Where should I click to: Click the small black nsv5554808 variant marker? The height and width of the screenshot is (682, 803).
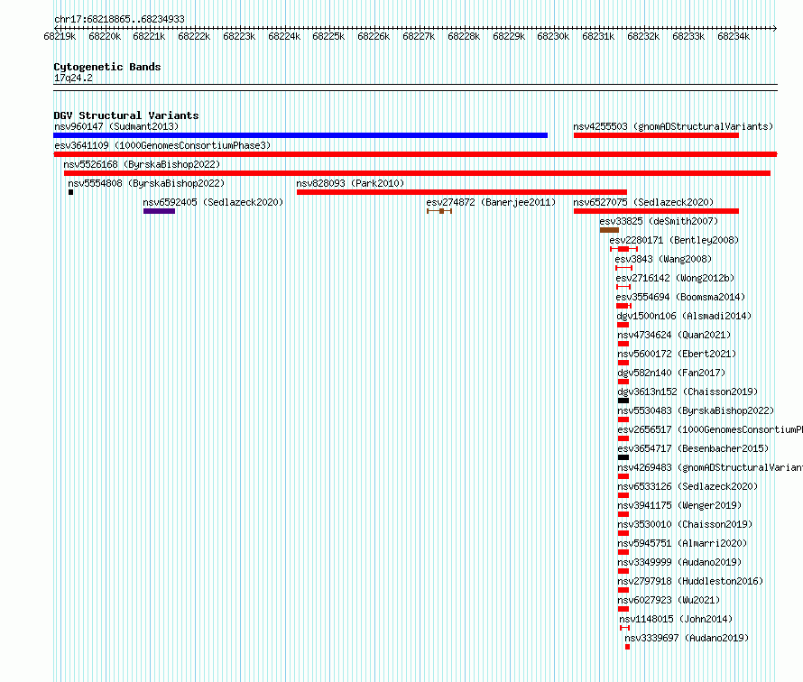pos(70,192)
